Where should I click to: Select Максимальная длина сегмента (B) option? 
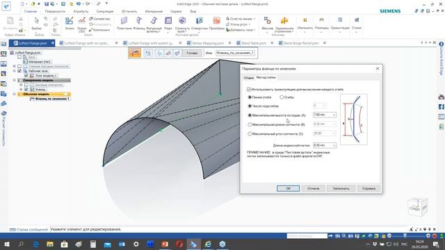pyautogui.click(x=250, y=124)
